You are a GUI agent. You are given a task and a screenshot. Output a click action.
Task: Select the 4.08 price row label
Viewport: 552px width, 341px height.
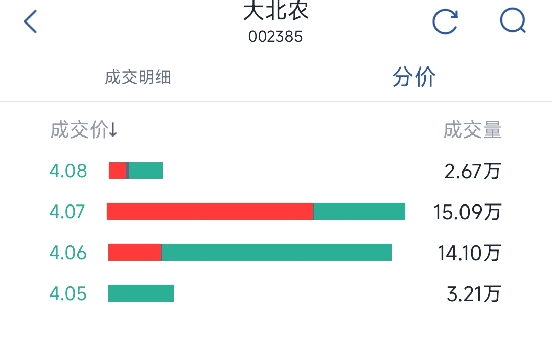[68, 171]
